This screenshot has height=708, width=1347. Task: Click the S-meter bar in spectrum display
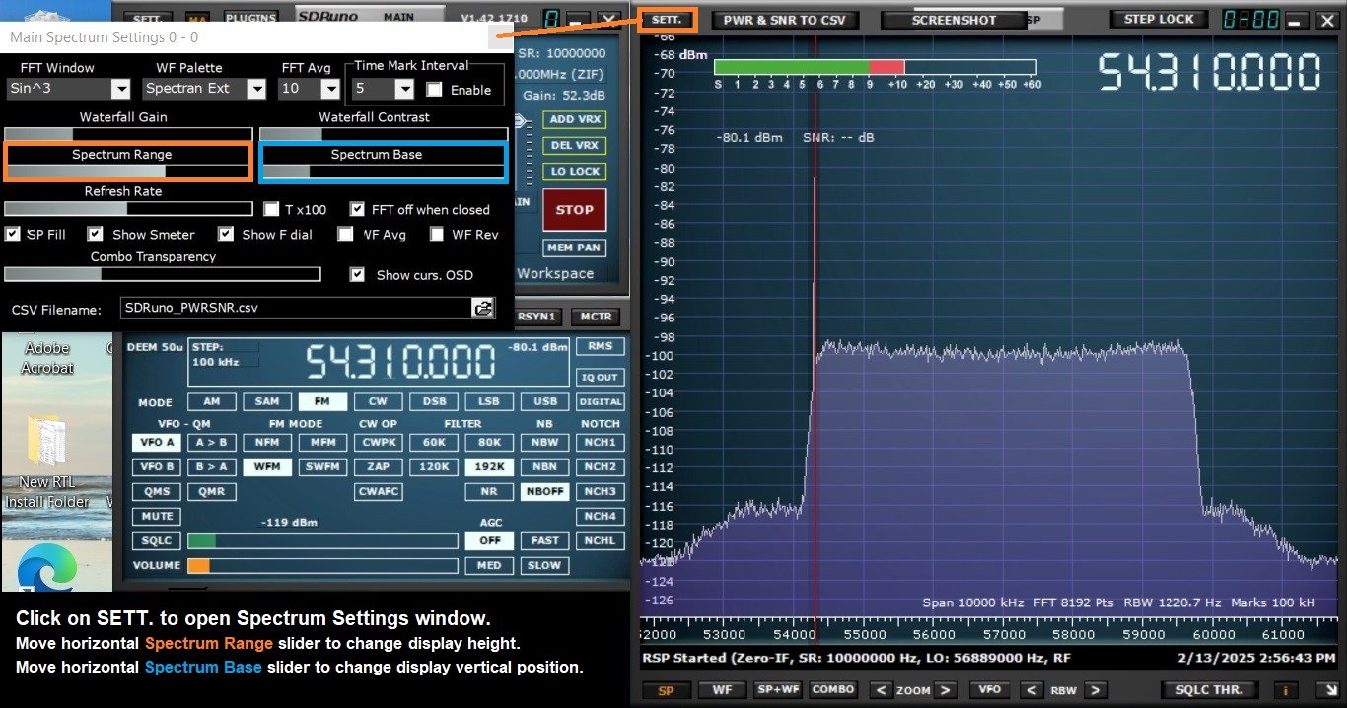click(875, 67)
